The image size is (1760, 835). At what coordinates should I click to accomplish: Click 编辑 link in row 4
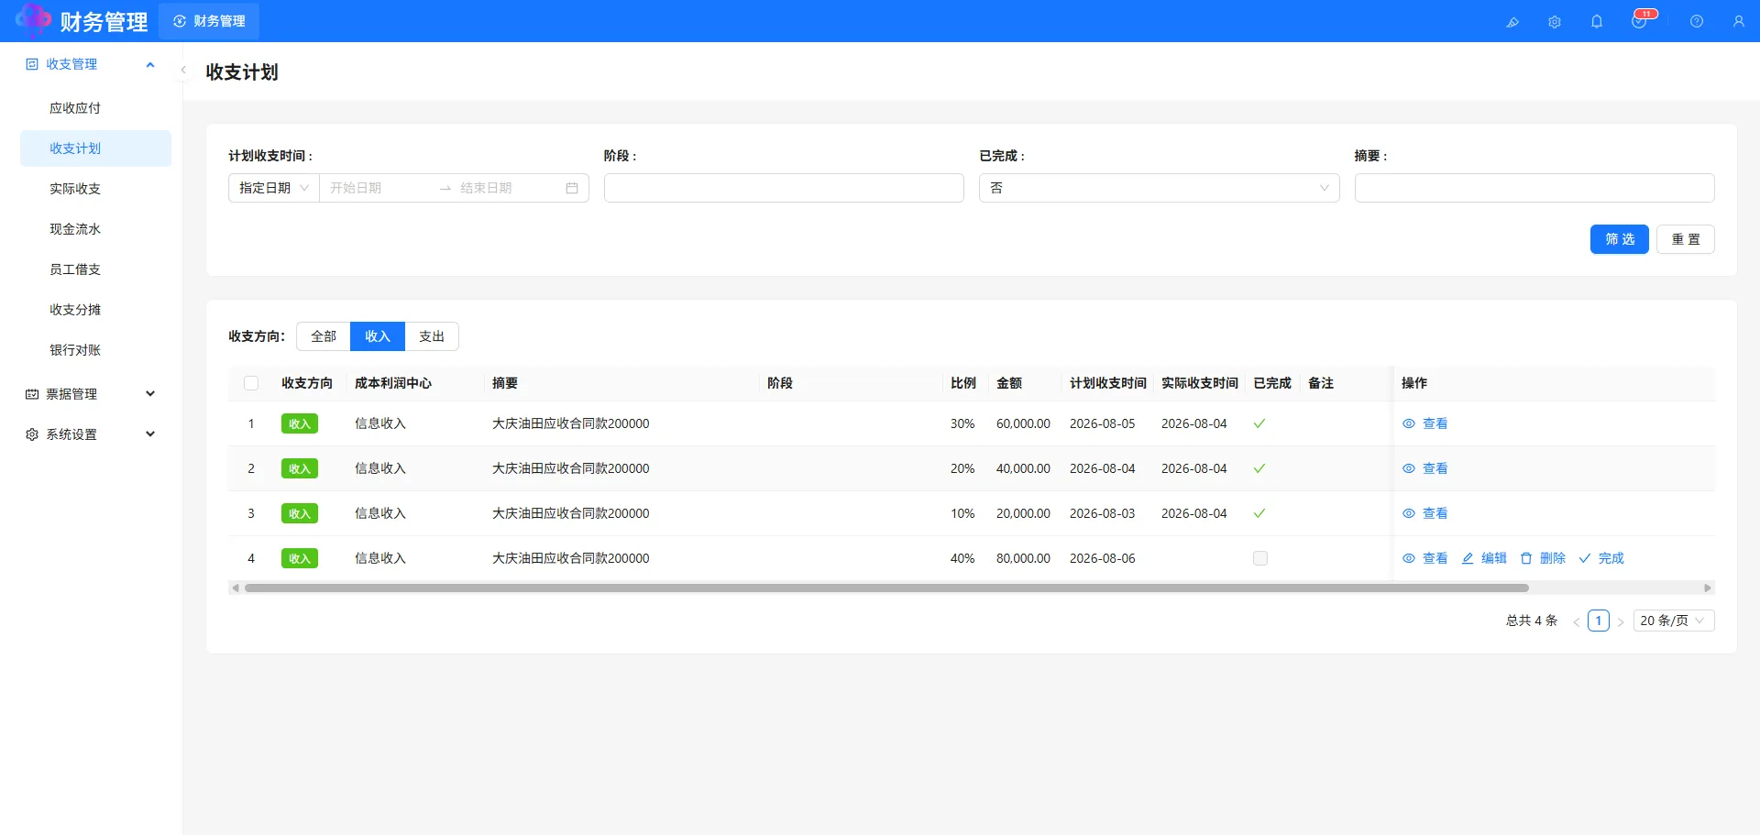pyautogui.click(x=1493, y=558)
